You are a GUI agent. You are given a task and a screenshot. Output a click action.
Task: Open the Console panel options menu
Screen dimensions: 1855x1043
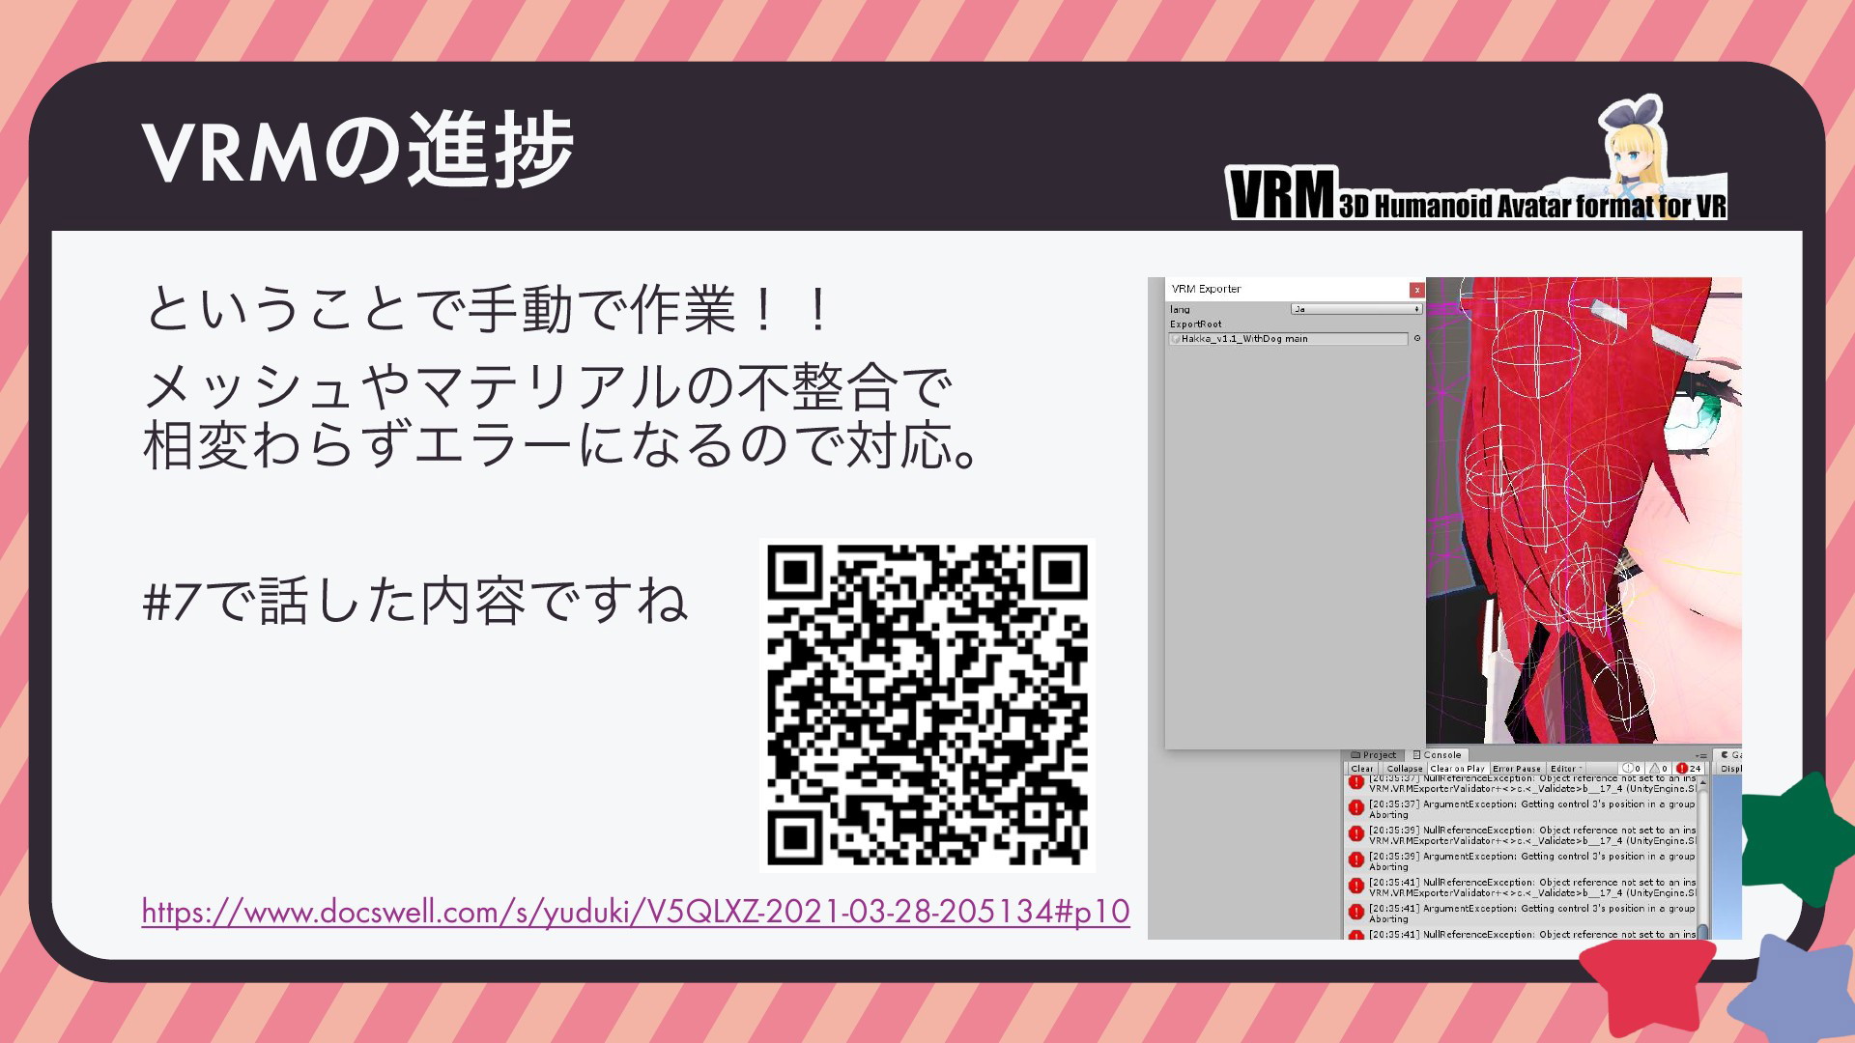(x=1699, y=755)
